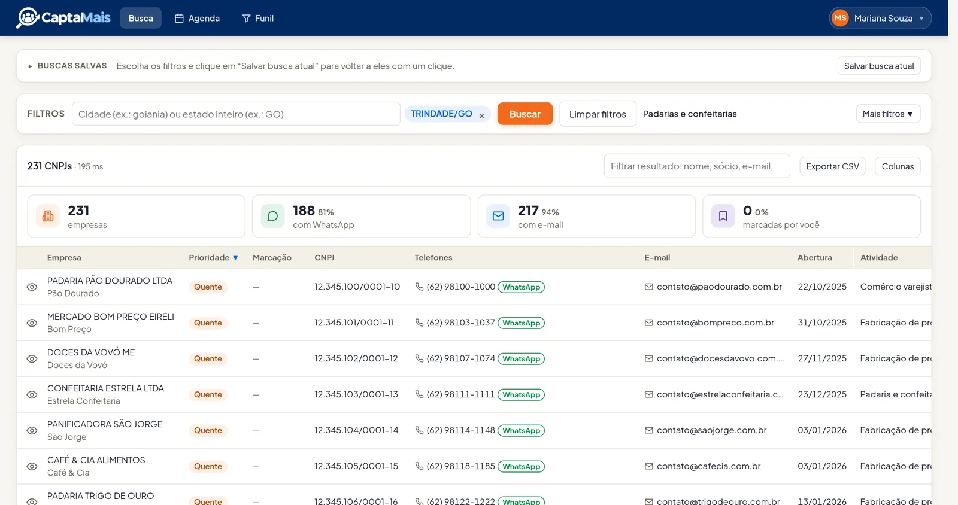Open the Agenda tab
The image size is (958, 505).
pyautogui.click(x=197, y=19)
